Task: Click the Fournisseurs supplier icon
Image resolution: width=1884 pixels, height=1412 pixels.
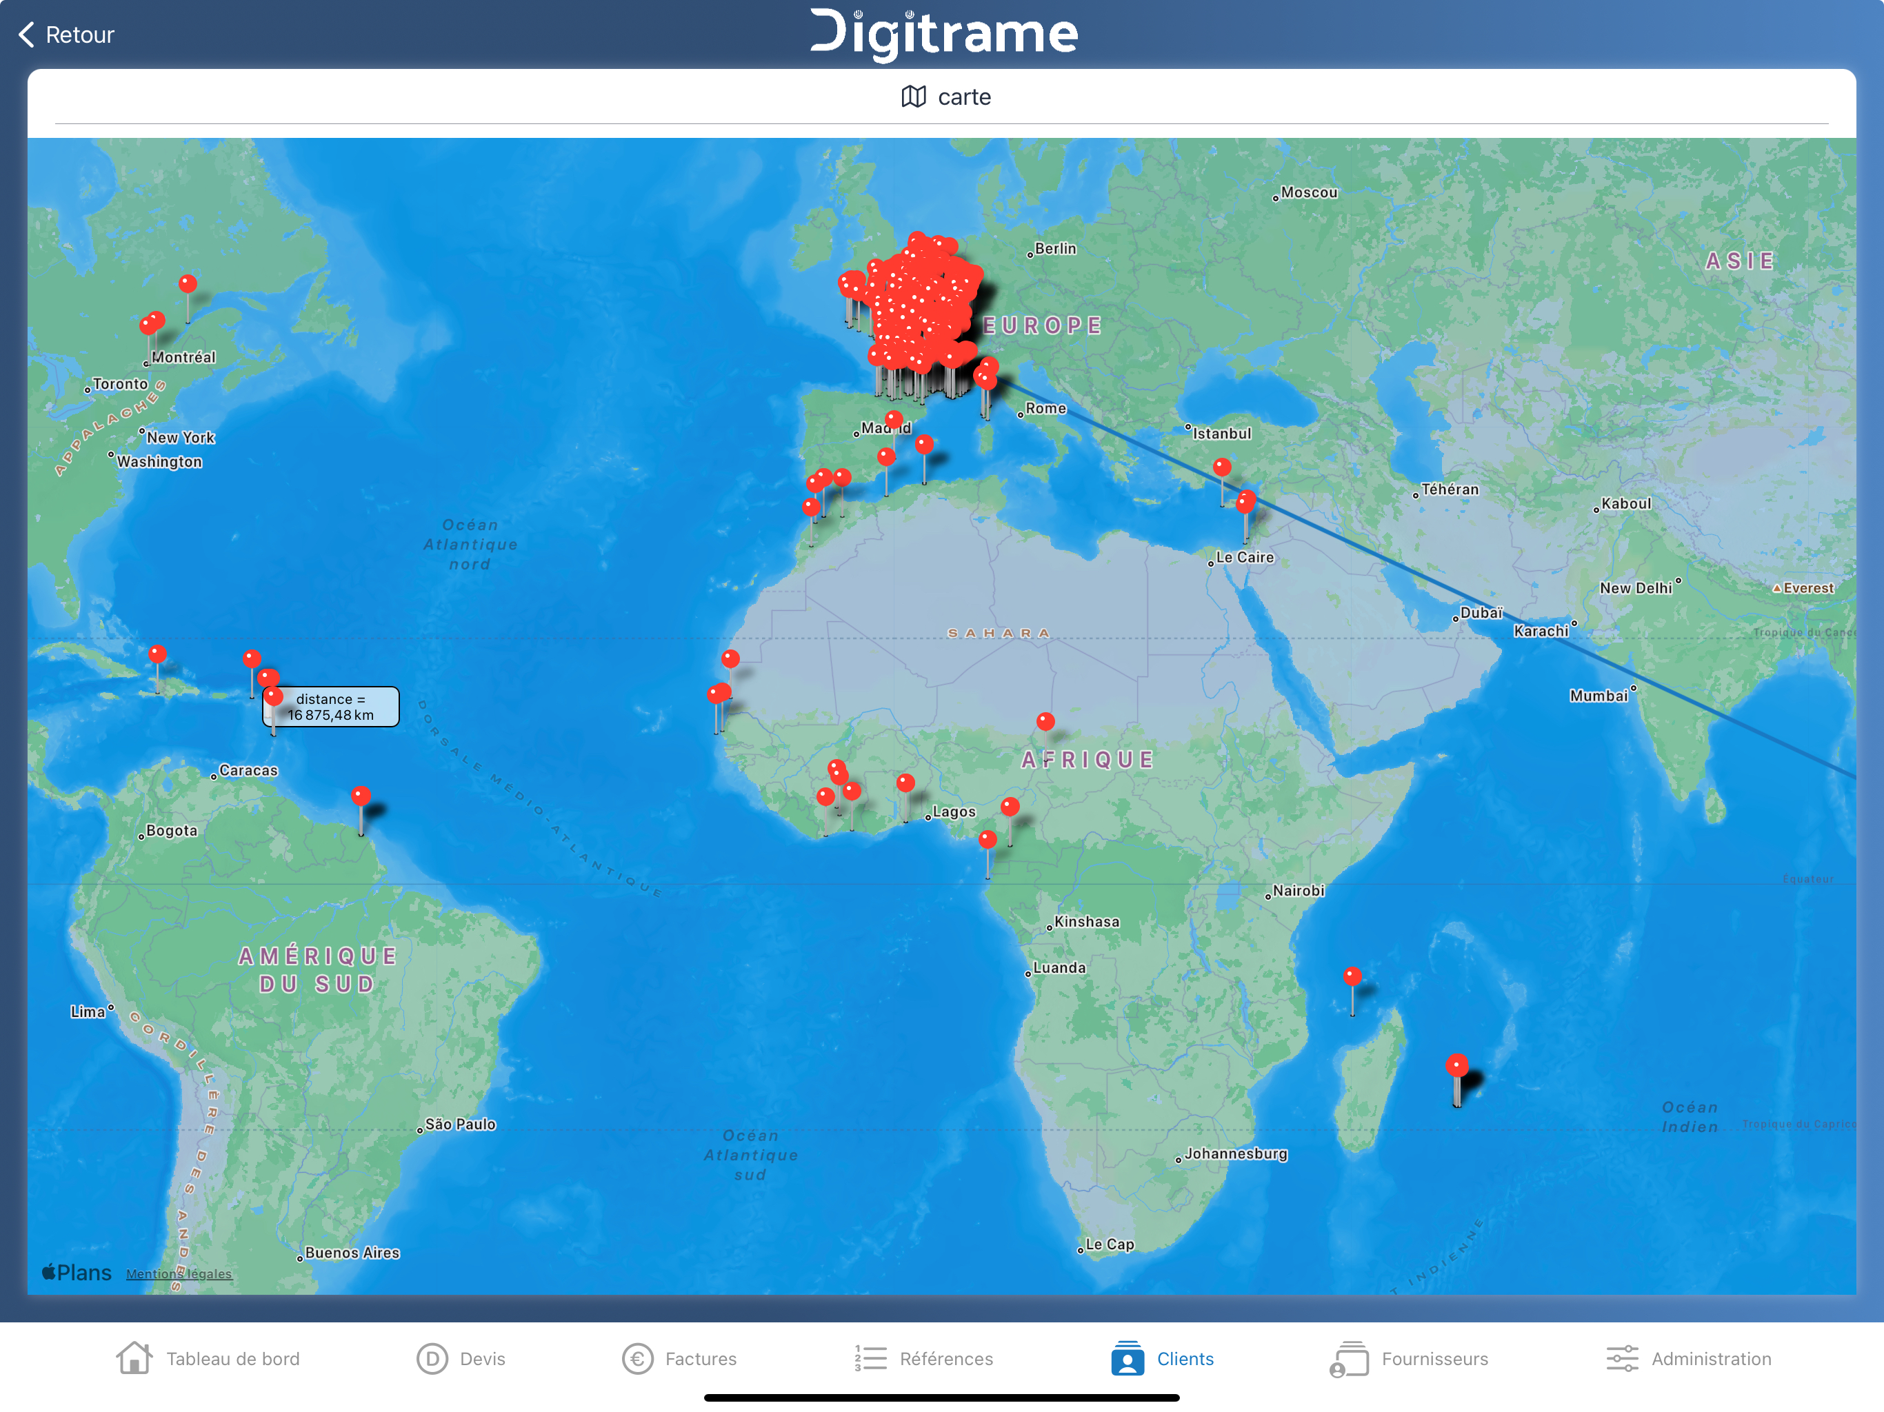Action: click(x=1349, y=1358)
